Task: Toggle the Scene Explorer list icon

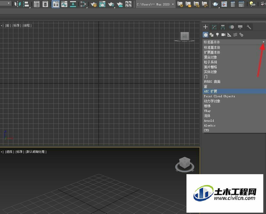Action: click(x=37, y=4)
